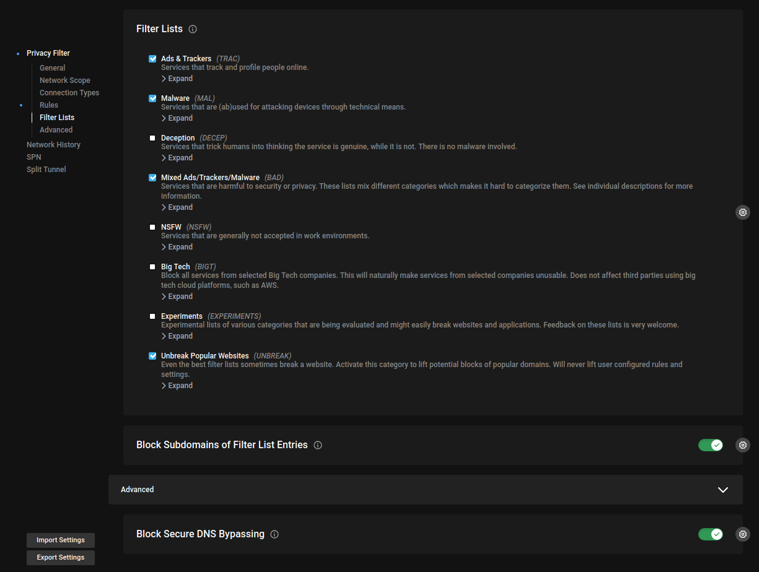Open Network History in the sidebar

tap(53, 145)
